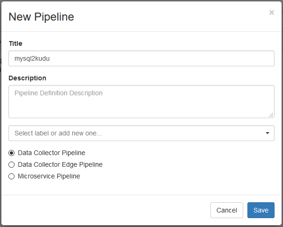Click the 'Microservice Pipeline' label text
The width and height of the screenshot is (283, 227).
click(49, 176)
